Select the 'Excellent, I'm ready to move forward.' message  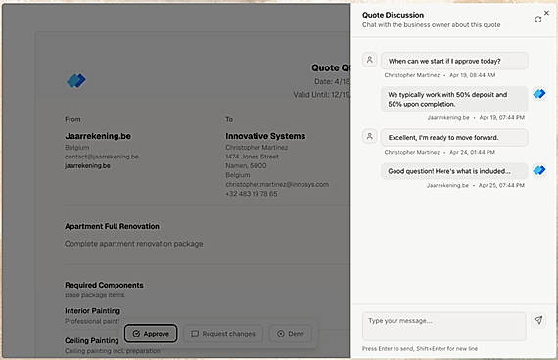click(454, 137)
